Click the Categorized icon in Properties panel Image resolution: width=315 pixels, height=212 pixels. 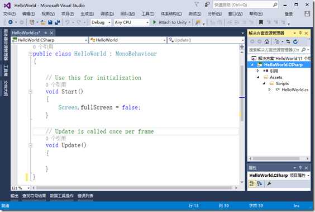coord(252,183)
